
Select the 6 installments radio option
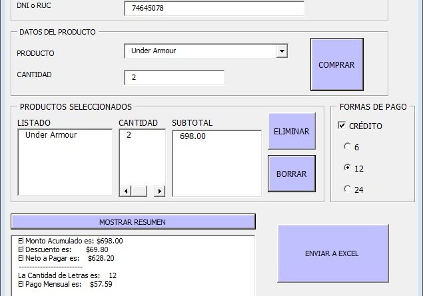[346, 147]
